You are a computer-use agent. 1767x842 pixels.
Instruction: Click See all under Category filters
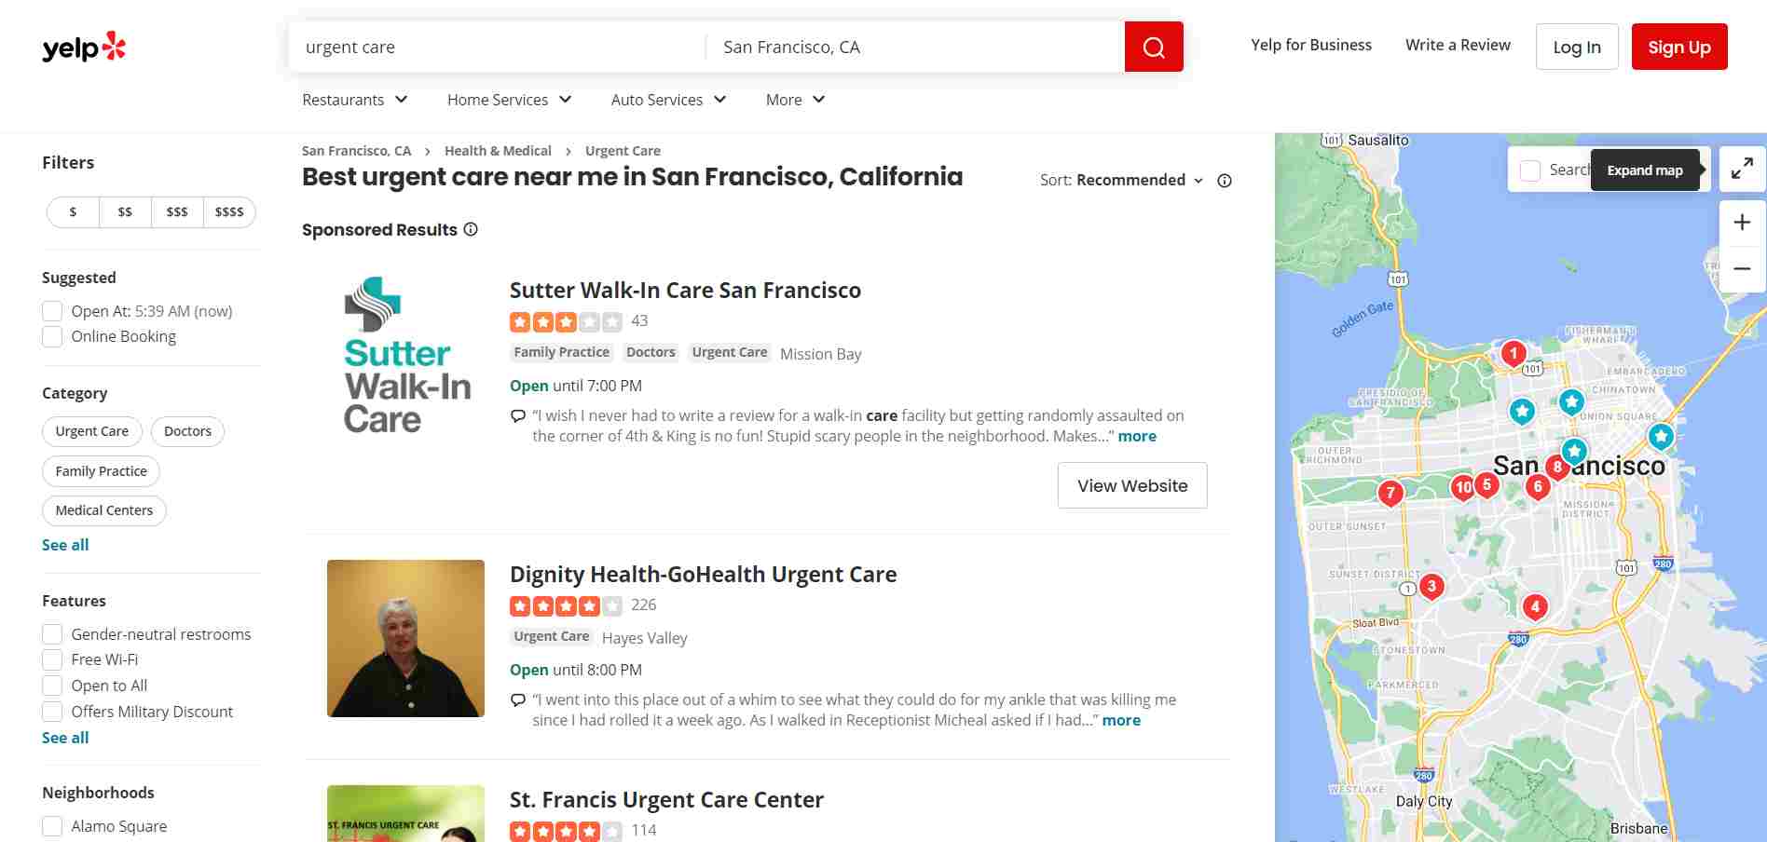(x=64, y=544)
